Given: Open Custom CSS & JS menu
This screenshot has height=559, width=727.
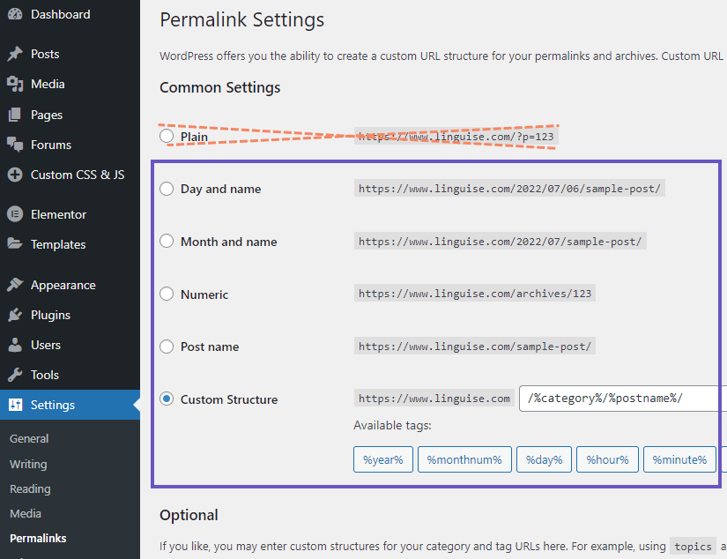Looking at the screenshot, I should tap(78, 175).
